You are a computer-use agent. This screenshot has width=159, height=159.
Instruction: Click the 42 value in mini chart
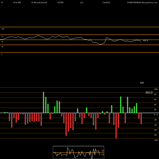tap(103, 151)
